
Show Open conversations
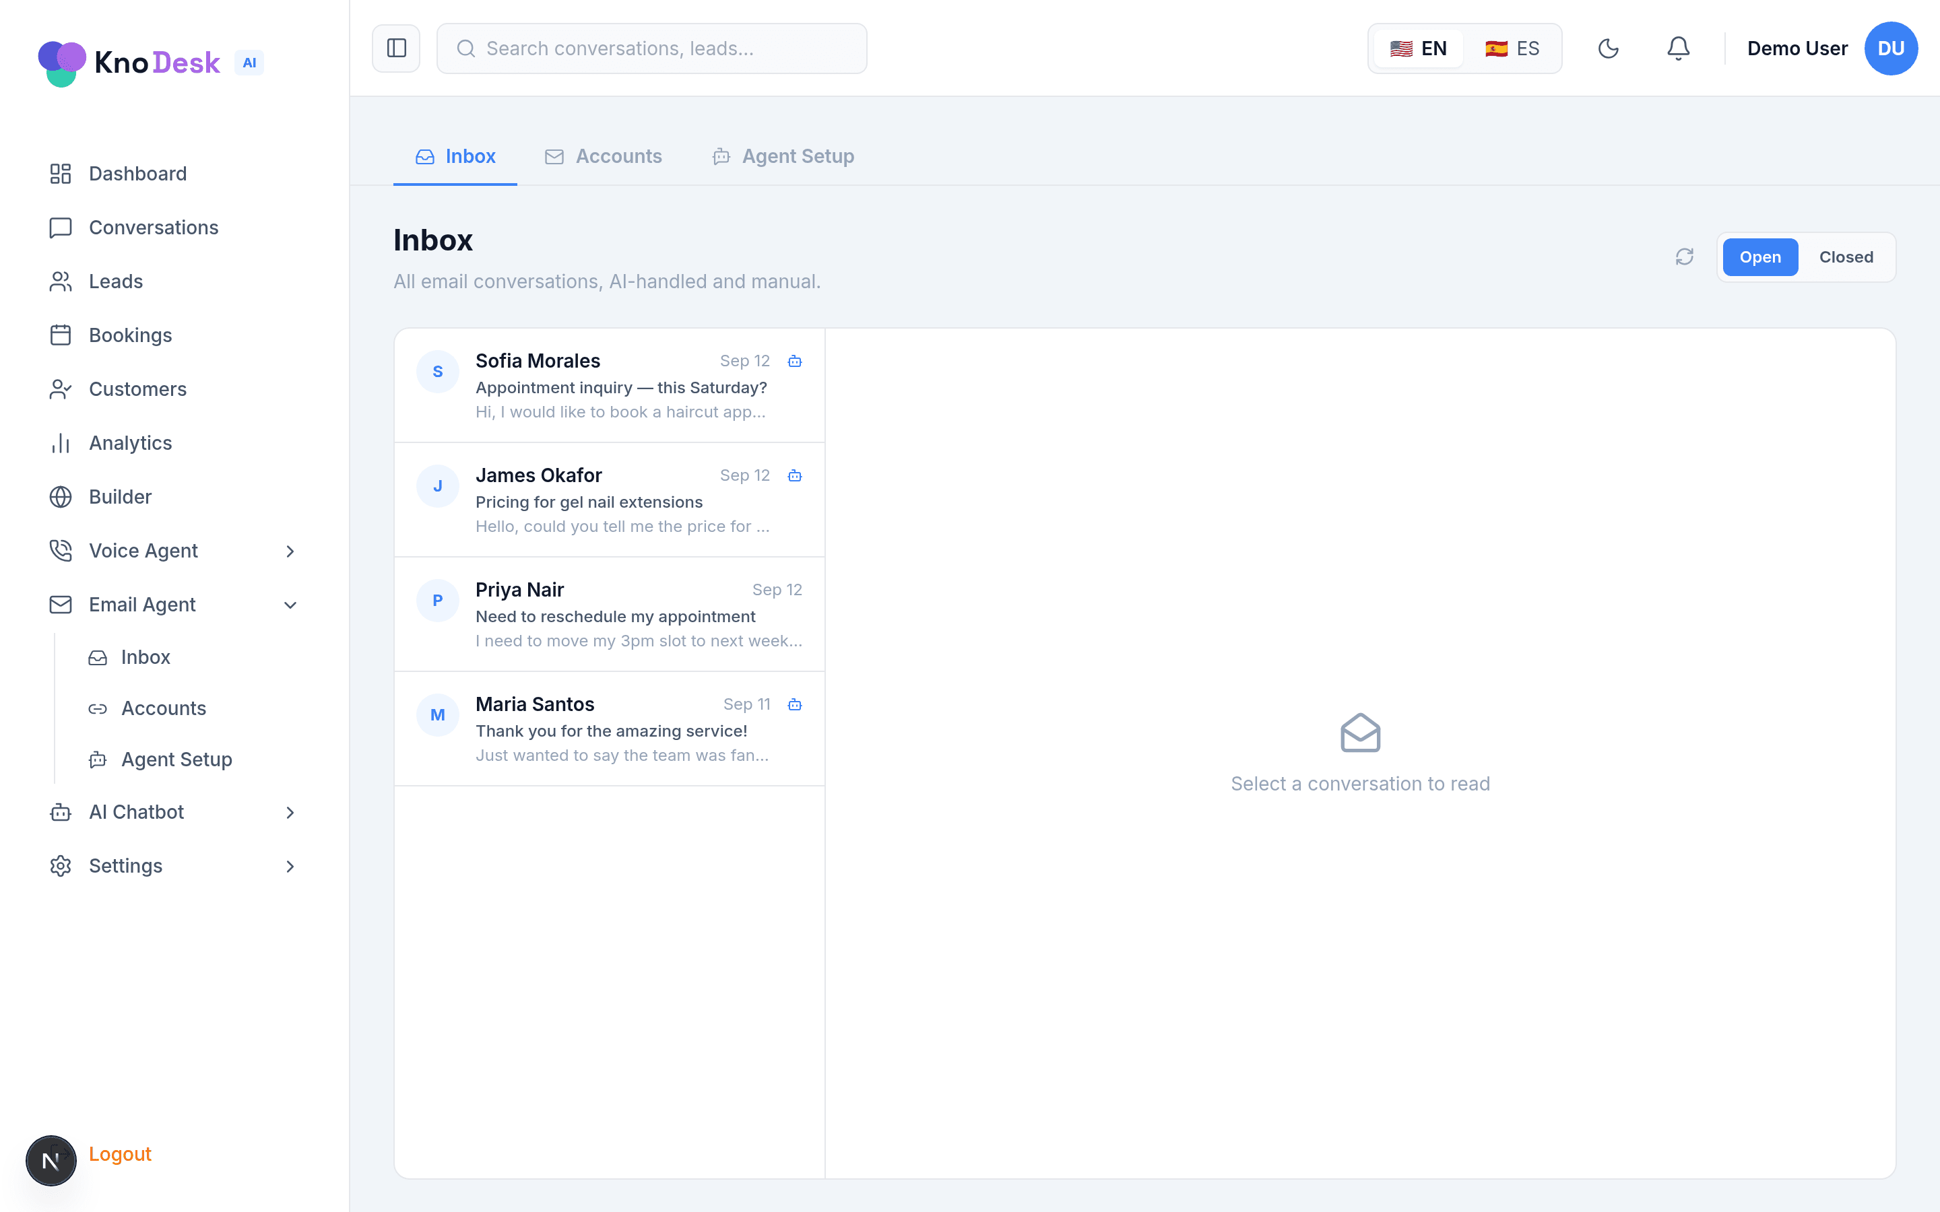[1759, 257]
